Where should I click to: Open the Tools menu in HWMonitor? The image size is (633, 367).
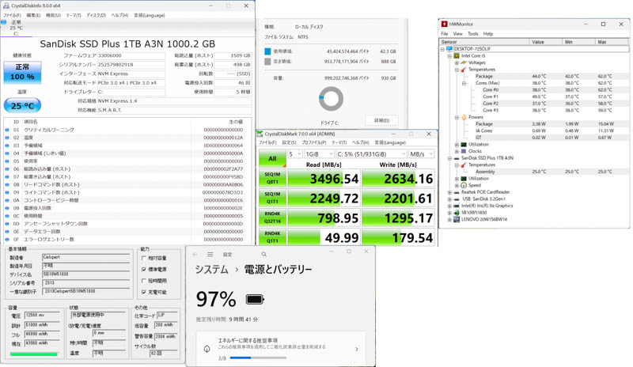[472, 34]
